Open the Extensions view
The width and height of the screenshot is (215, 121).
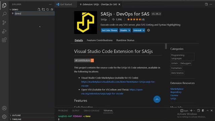click(x=4, y=40)
